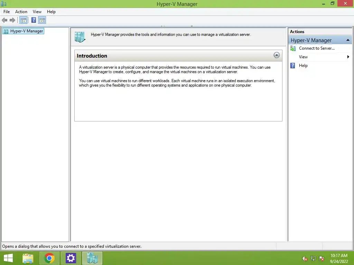The image size is (354, 265).
Task: Collapse the Introduction section
Action: [277, 55]
